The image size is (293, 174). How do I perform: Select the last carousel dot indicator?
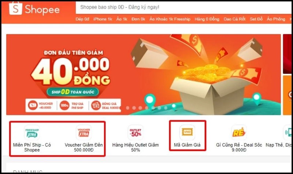coord(166,108)
